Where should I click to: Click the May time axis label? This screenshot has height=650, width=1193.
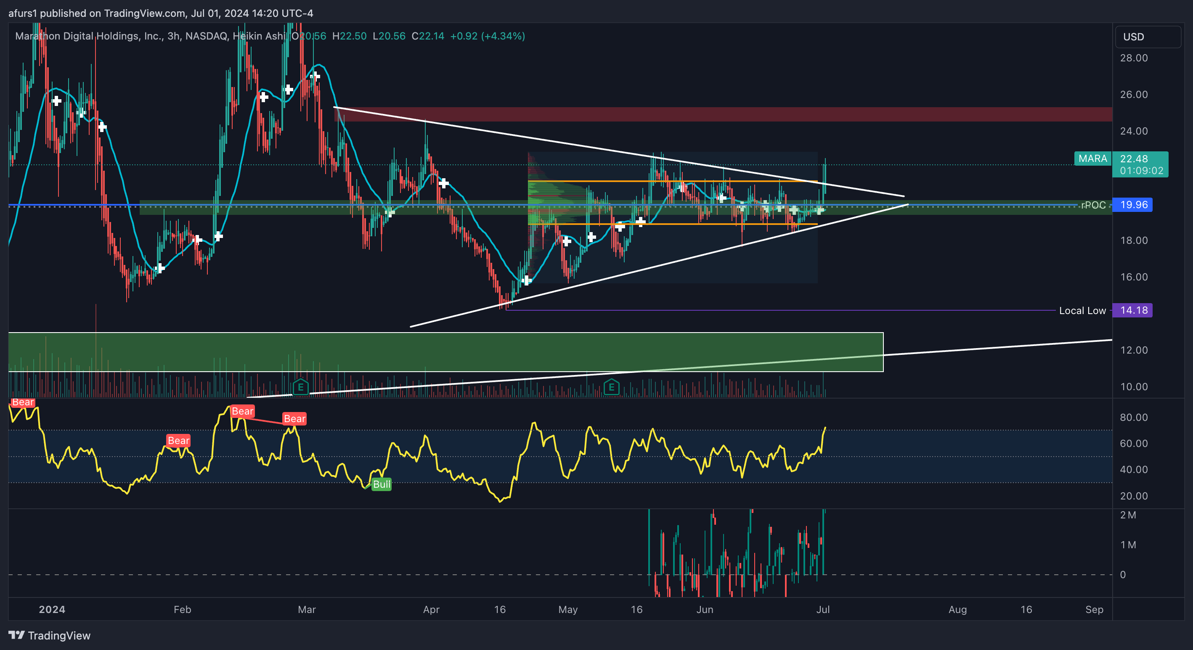point(568,609)
